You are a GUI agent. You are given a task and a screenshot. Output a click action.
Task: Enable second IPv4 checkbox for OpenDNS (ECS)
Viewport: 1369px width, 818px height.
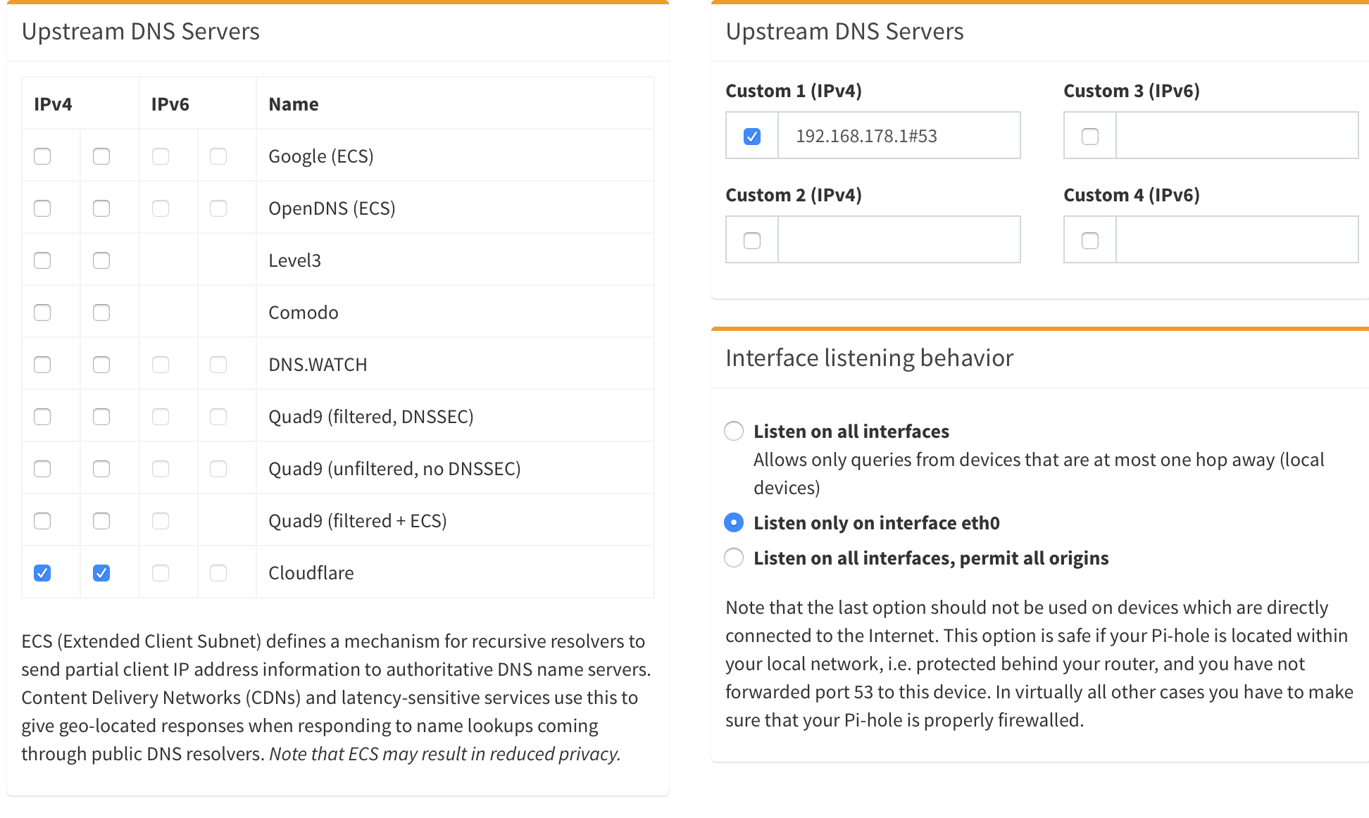coord(101,208)
